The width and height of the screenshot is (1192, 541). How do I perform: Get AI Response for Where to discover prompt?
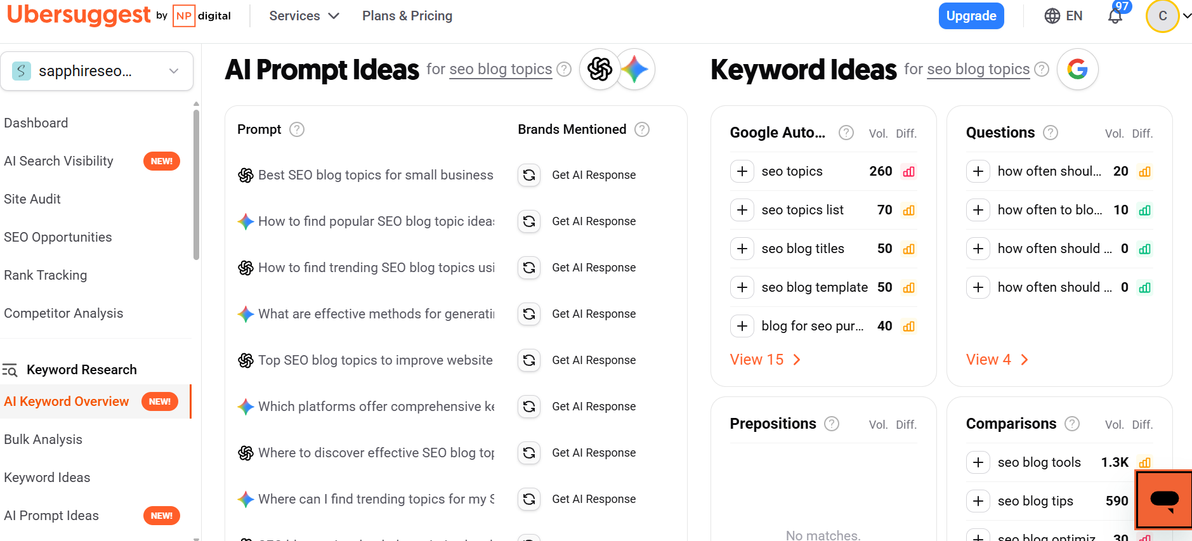(x=594, y=453)
